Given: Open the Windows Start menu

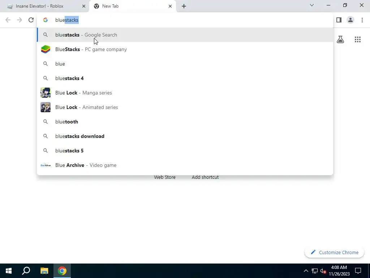Looking at the screenshot, I should click(x=9, y=271).
